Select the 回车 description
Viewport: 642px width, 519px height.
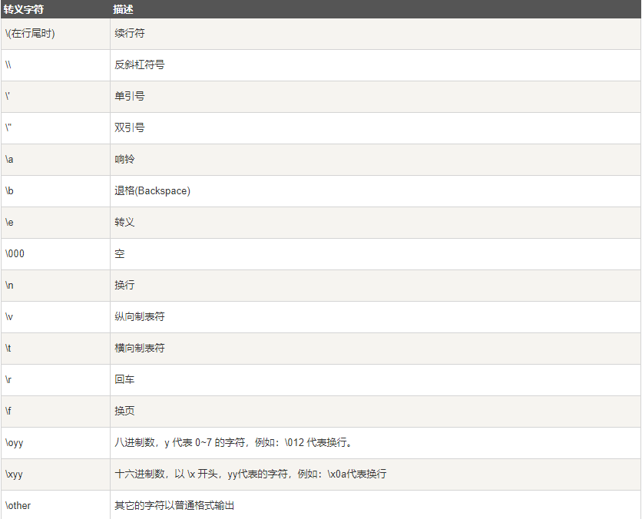124,380
